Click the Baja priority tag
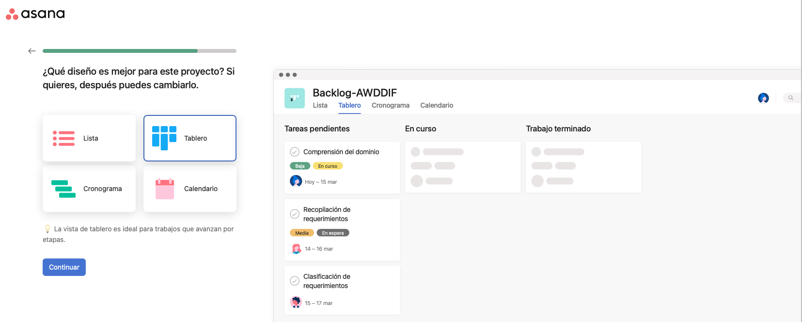The image size is (802, 322). coord(300,166)
